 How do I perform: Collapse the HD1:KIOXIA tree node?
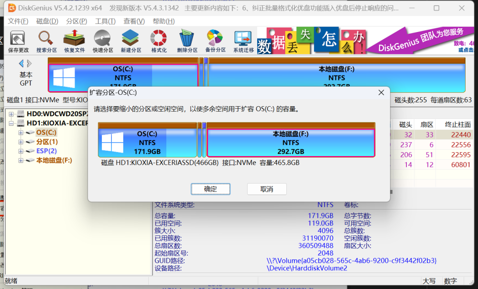click(x=11, y=123)
